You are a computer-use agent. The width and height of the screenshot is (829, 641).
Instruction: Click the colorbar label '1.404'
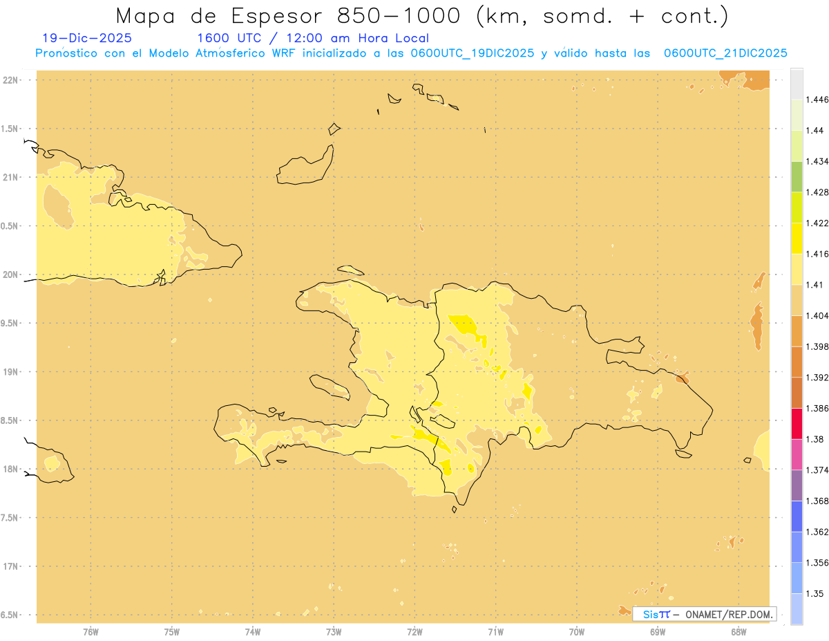(x=817, y=315)
